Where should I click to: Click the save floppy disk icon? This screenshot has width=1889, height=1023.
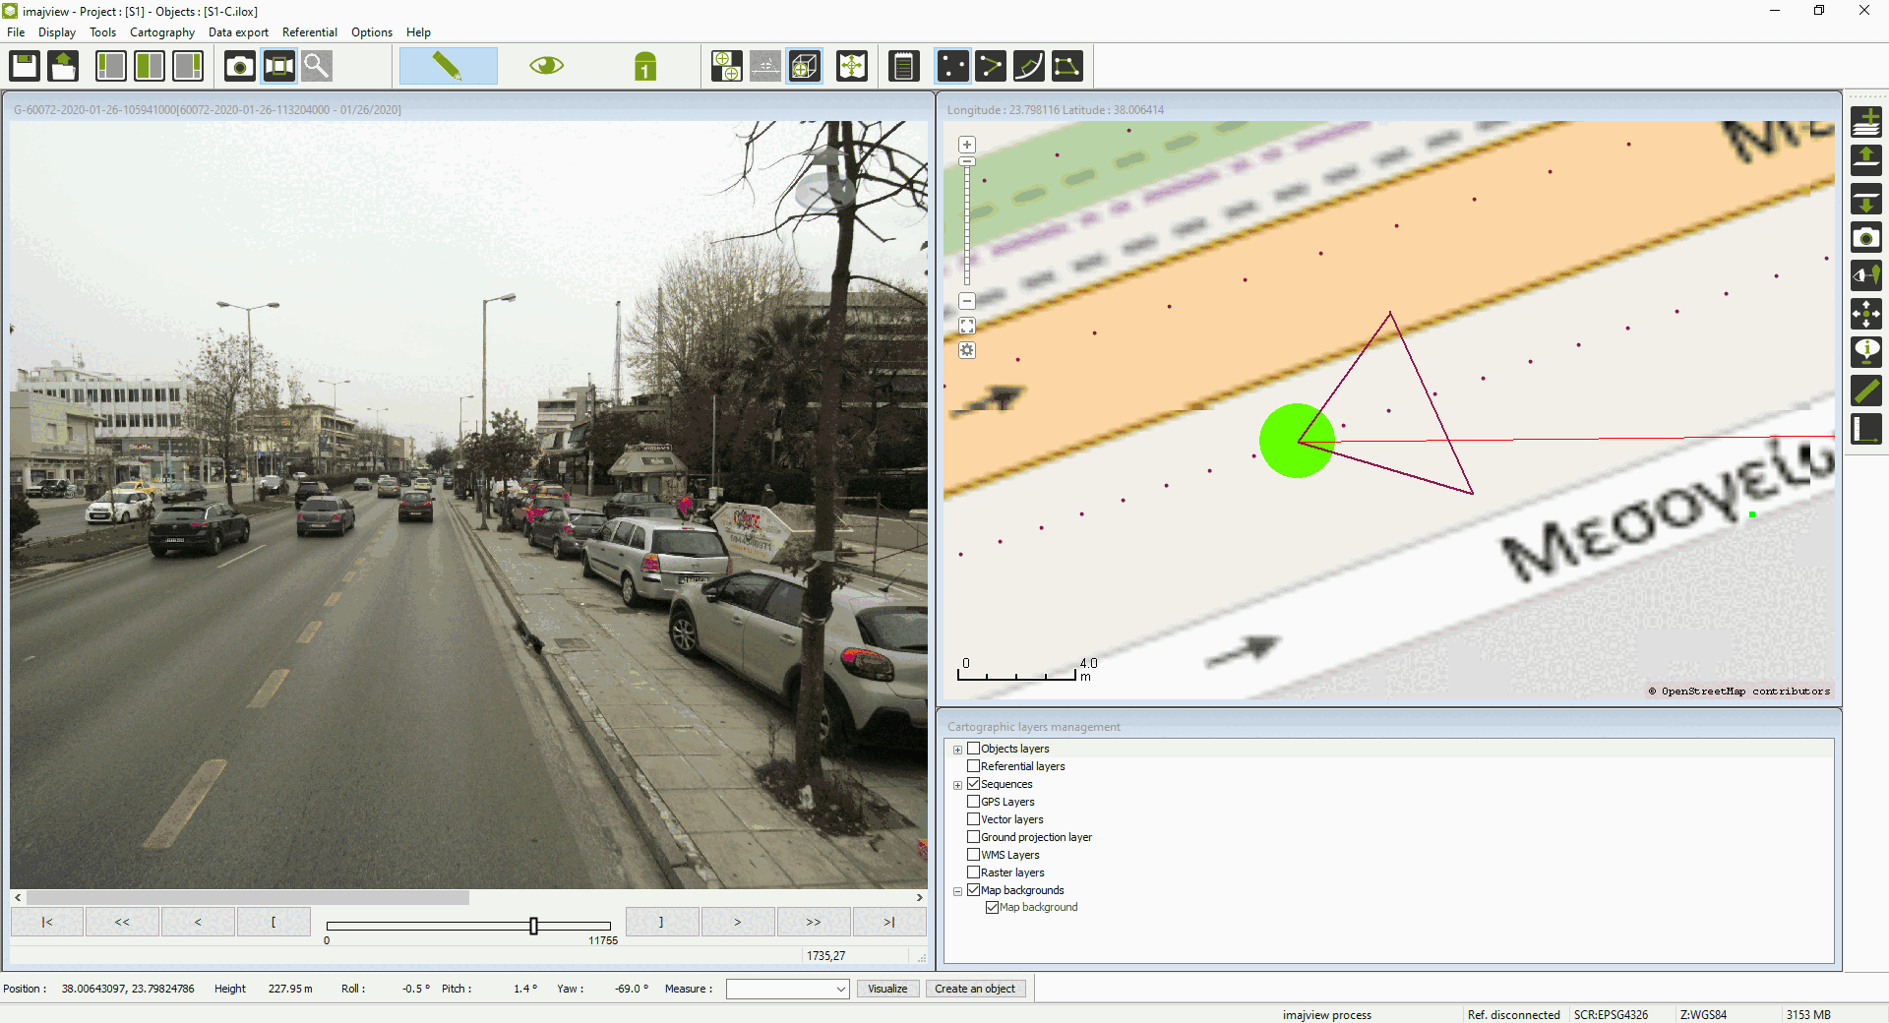(x=25, y=67)
